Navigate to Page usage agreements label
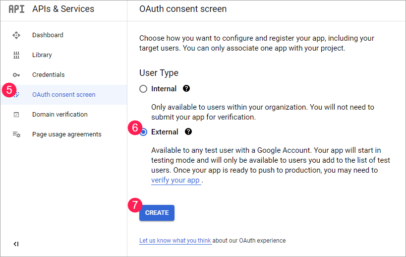406x257 pixels. [x=66, y=134]
